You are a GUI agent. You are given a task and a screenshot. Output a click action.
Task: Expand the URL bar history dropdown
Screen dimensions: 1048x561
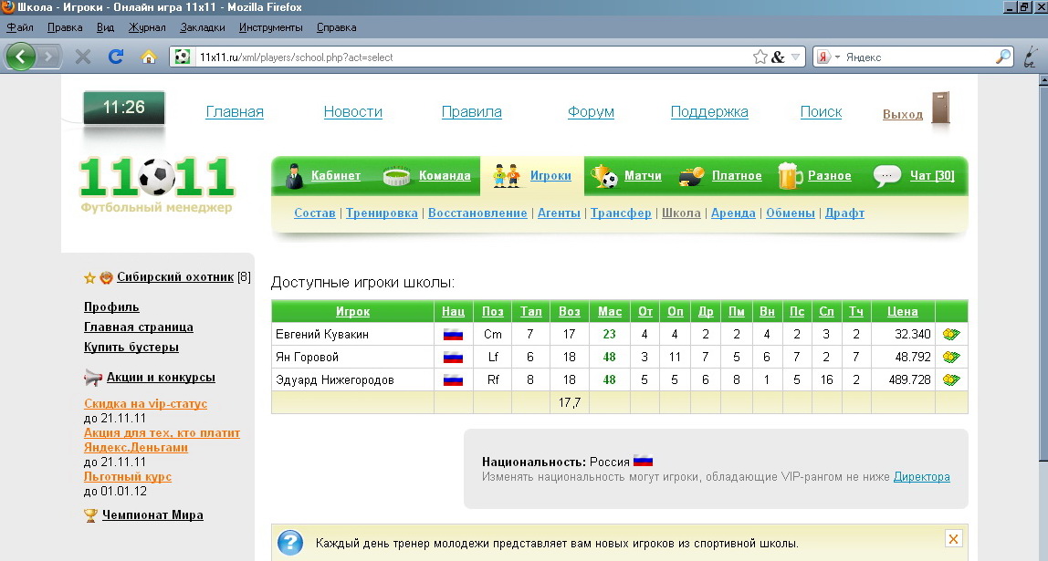[x=795, y=57]
